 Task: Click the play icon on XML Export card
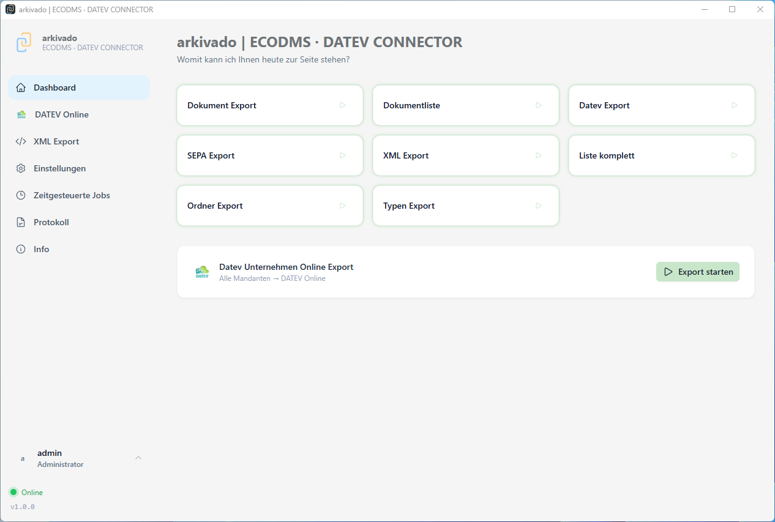[539, 155]
